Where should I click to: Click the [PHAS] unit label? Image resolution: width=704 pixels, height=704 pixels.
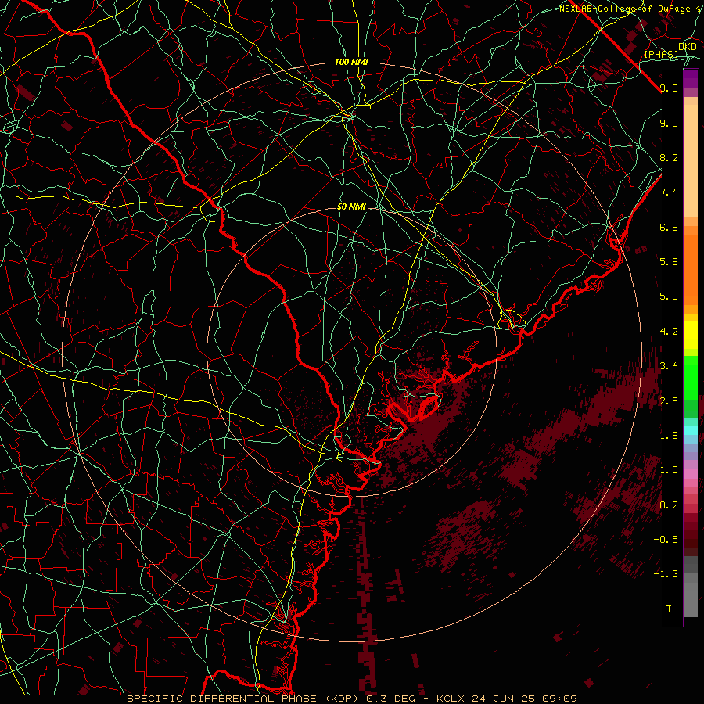click(x=661, y=54)
